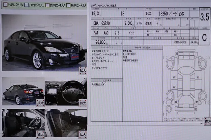Select sales point 'ETC'
This screenshot has width=211, height=140.
[x=94, y=64]
